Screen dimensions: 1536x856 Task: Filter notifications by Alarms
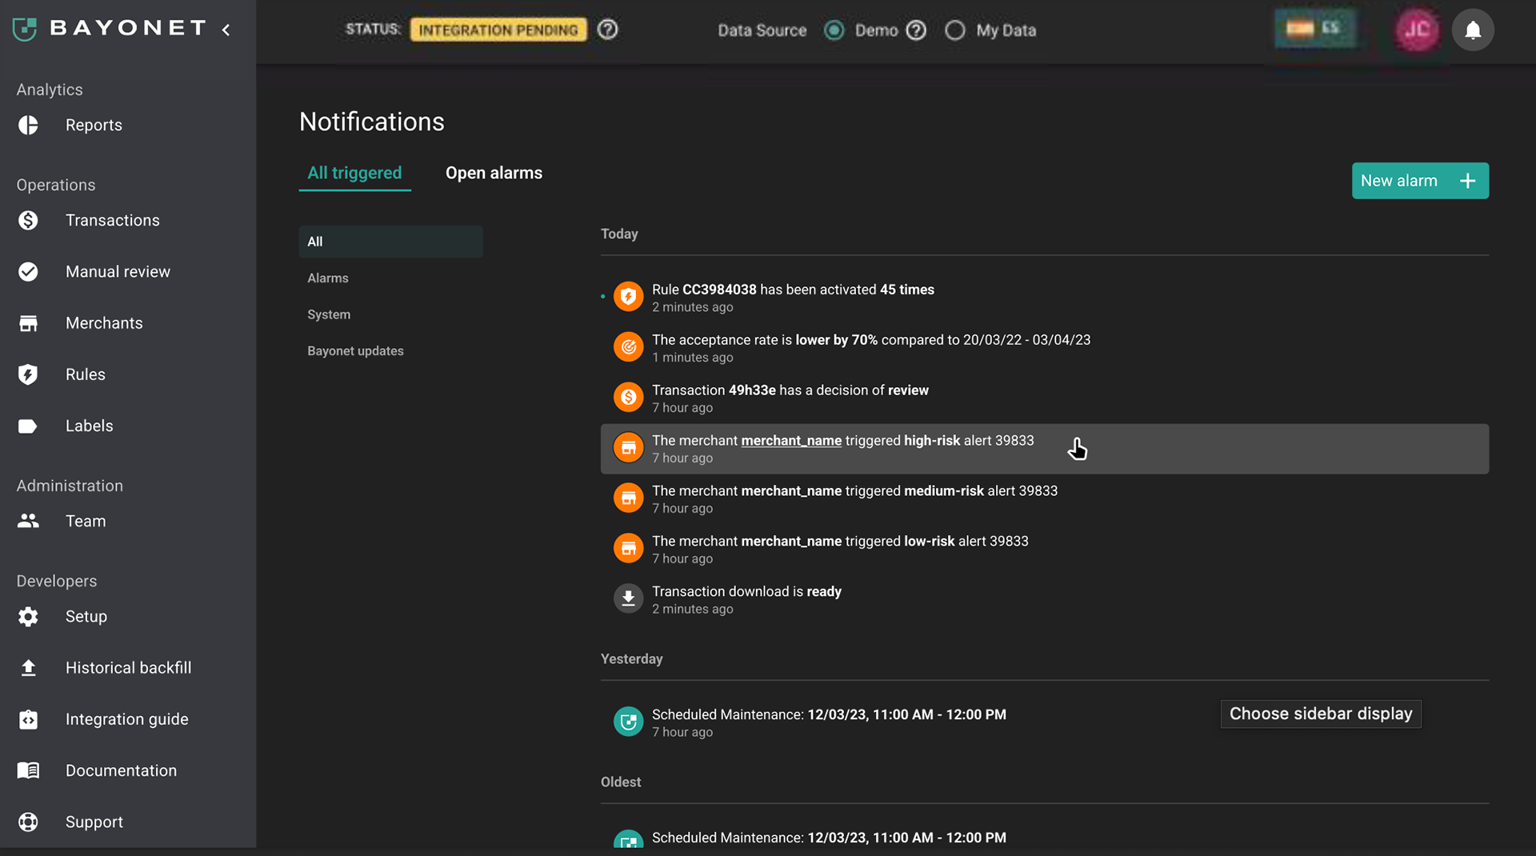click(328, 278)
